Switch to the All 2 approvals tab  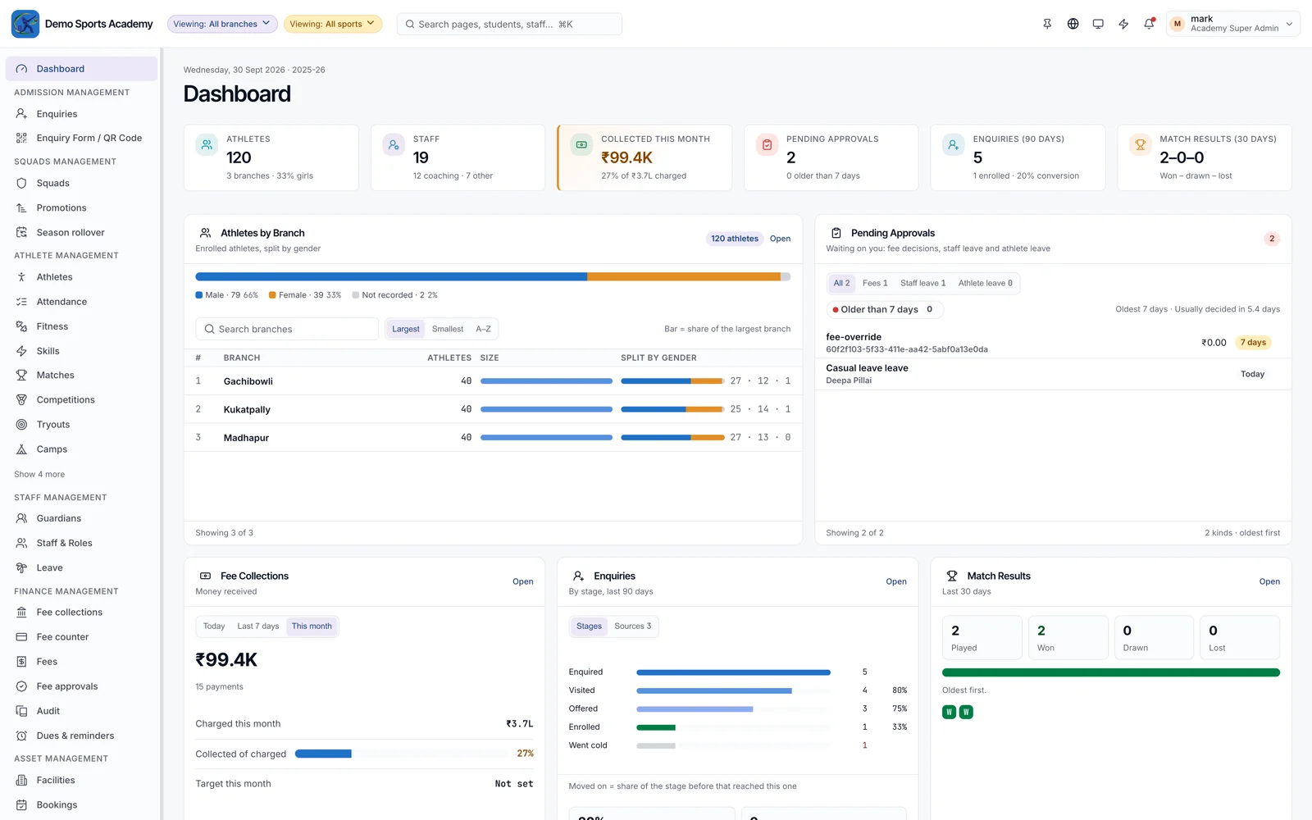pyautogui.click(x=841, y=283)
